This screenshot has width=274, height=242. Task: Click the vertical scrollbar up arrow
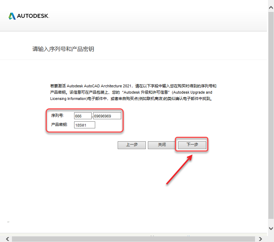point(271,7)
